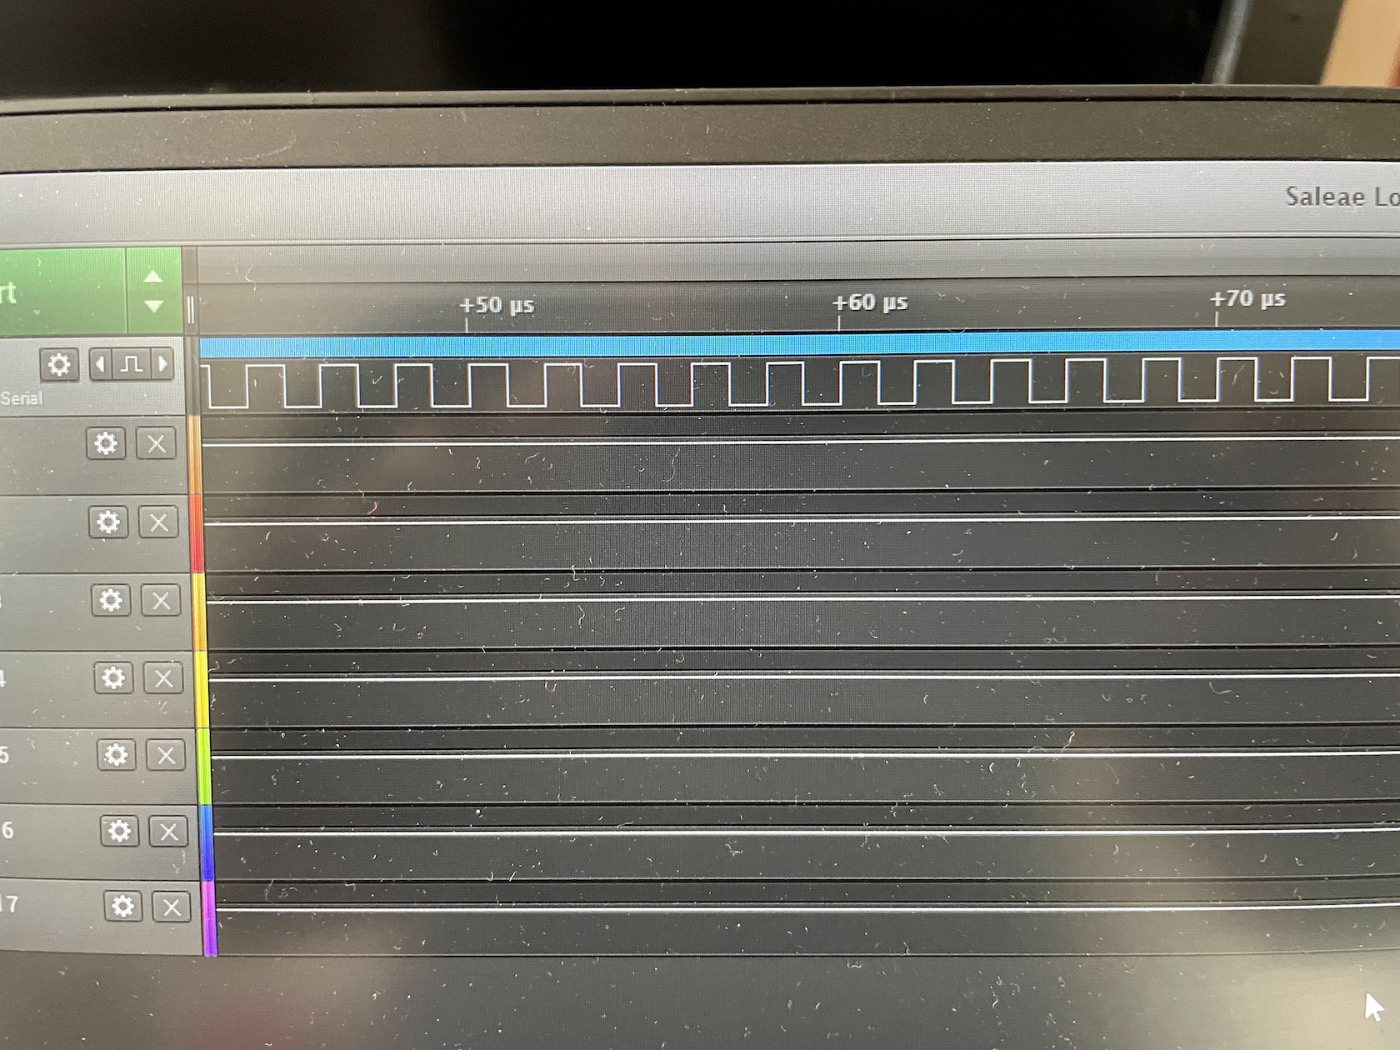Open capture options arrows beside Start
The height and width of the screenshot is (1050, 1400).
[154, 292]
